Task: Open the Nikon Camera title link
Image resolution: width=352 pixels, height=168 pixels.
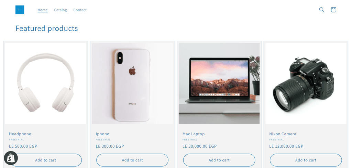Action: 283,134
